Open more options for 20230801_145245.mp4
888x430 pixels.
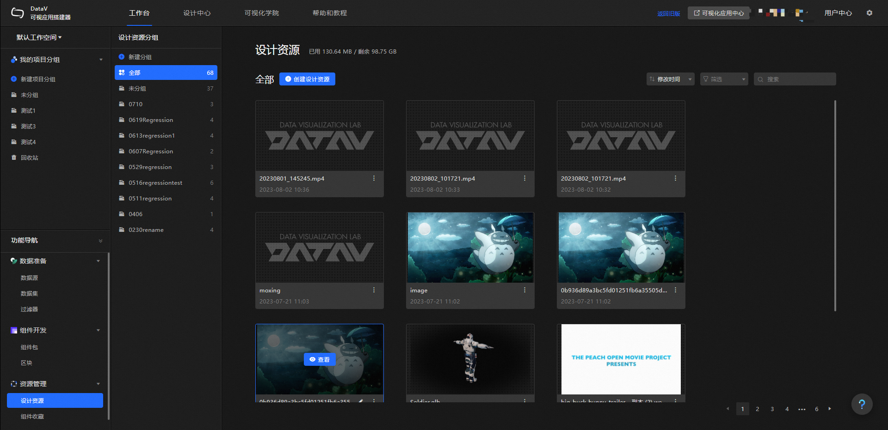tap(374, 178)
